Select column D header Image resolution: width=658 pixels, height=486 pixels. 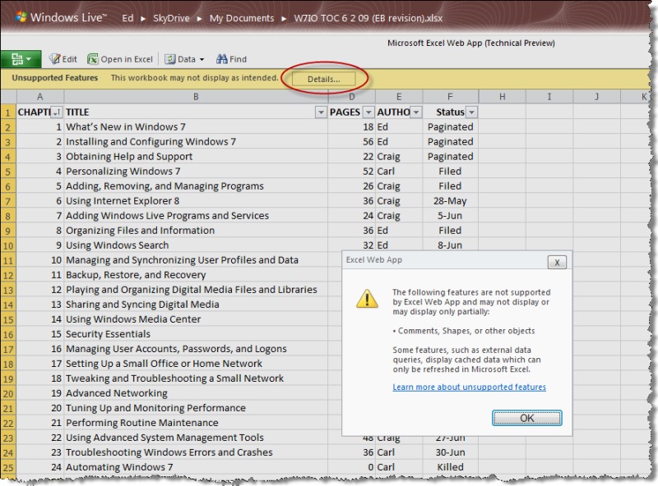(352, 97)
